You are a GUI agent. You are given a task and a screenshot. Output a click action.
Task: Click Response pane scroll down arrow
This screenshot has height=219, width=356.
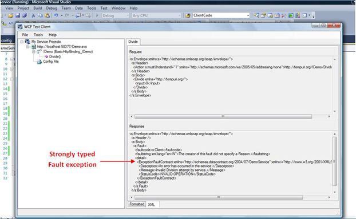pyautogui.click(x=335, y=192)
